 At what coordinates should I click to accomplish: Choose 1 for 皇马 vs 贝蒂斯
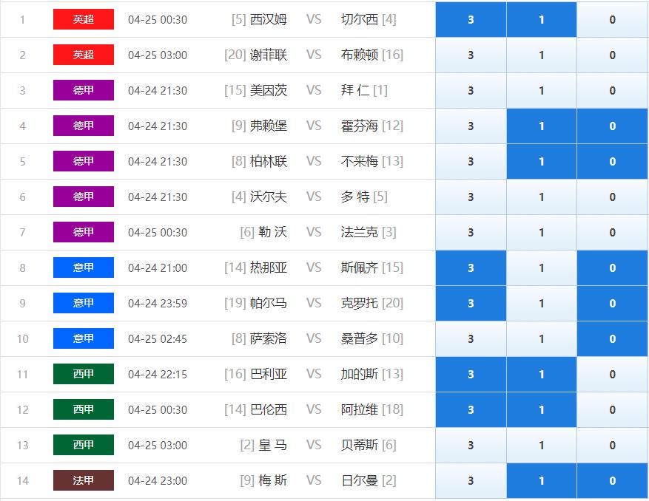(542, 445)
